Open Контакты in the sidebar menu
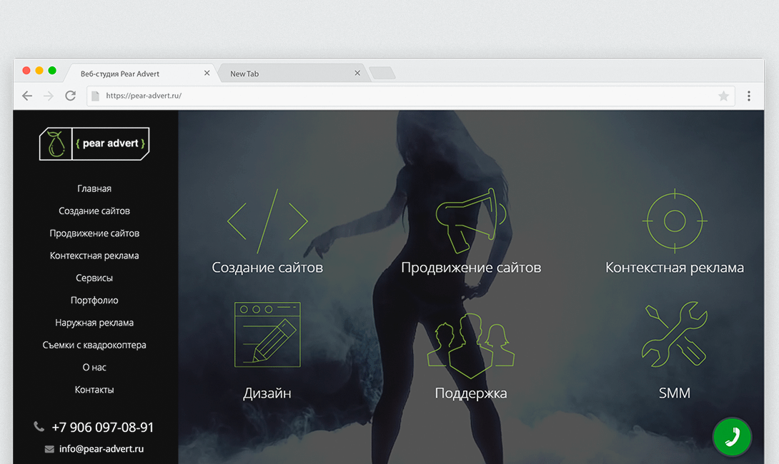This screenshot has width=779, height=464. pyautogui.click(x=94, y=390)
